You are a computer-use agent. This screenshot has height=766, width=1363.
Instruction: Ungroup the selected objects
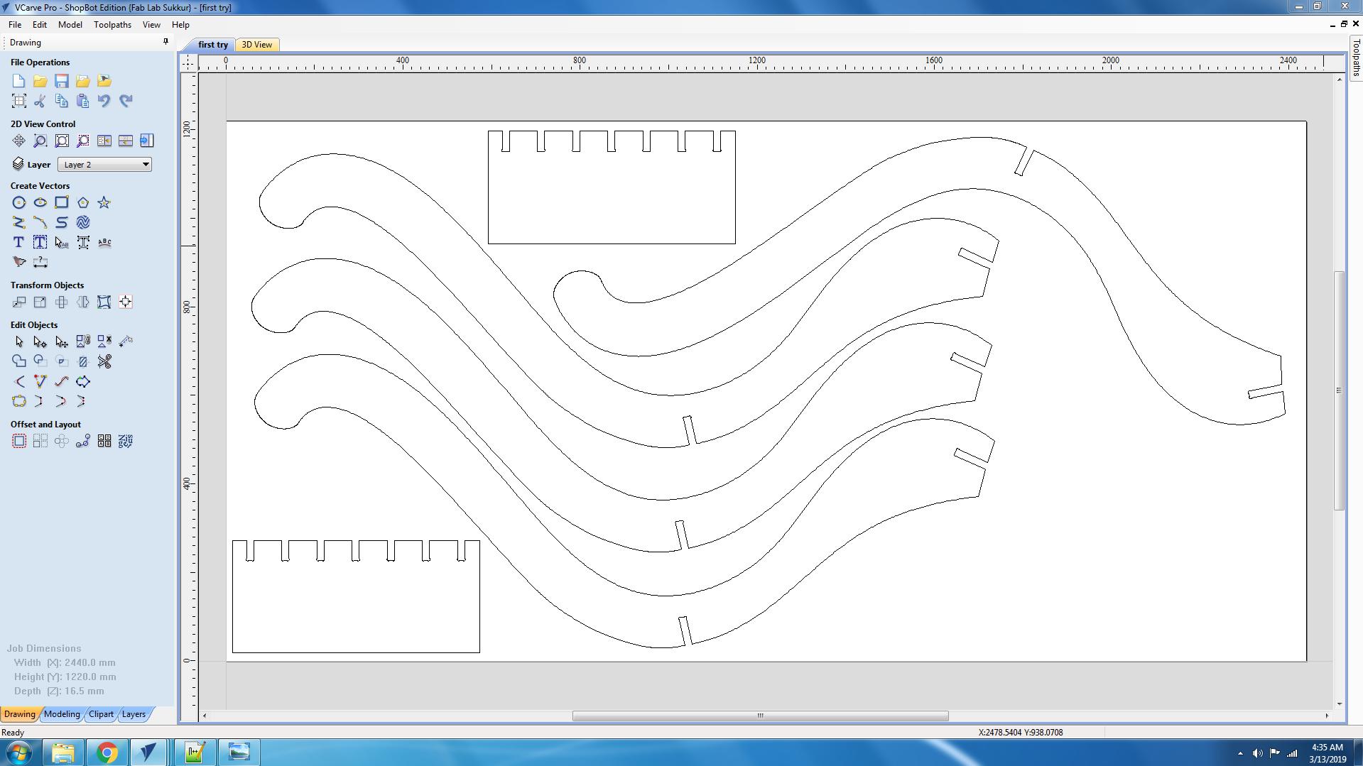click(x=104, y=342)
